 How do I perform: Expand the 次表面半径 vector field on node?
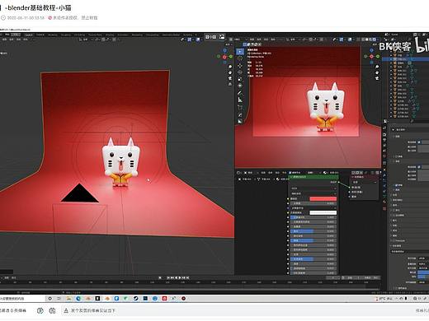click(x=313, y=208)
